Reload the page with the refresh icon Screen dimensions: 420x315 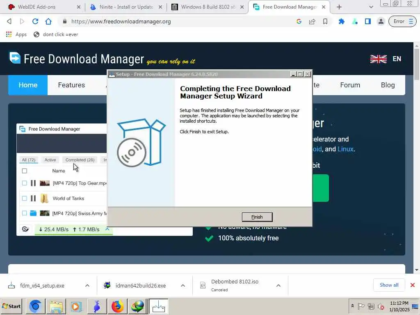click(35, 21)
